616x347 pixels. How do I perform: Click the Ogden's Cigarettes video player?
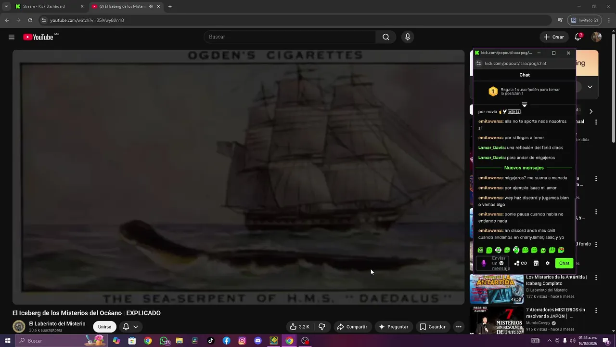[x=238, y=177]
